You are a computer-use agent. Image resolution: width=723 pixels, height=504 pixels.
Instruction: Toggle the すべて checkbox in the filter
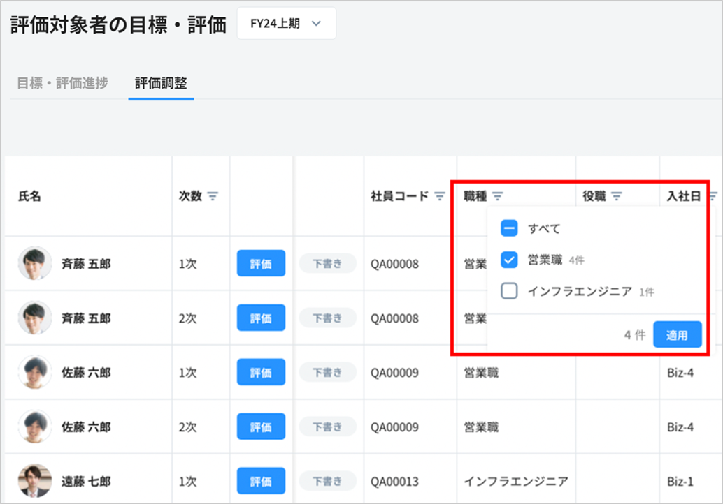click(x=509, y=228)
